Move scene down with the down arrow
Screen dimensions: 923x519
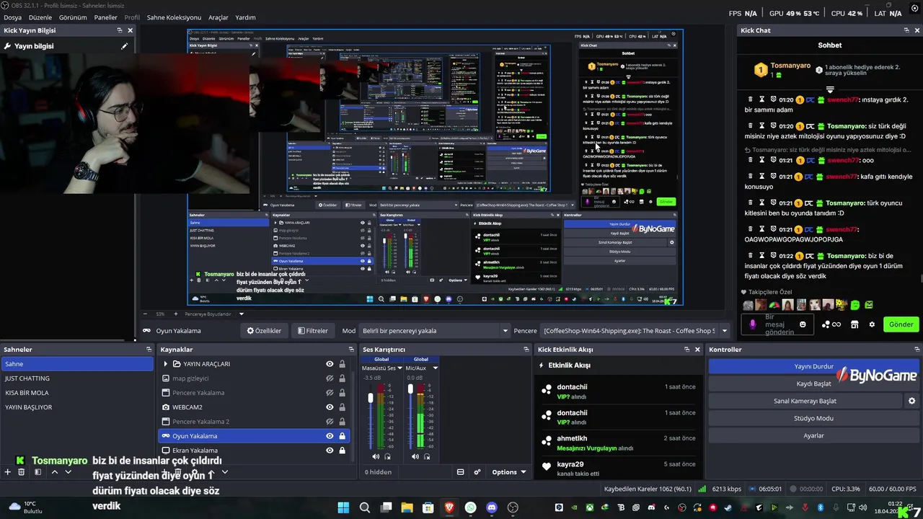68,472
